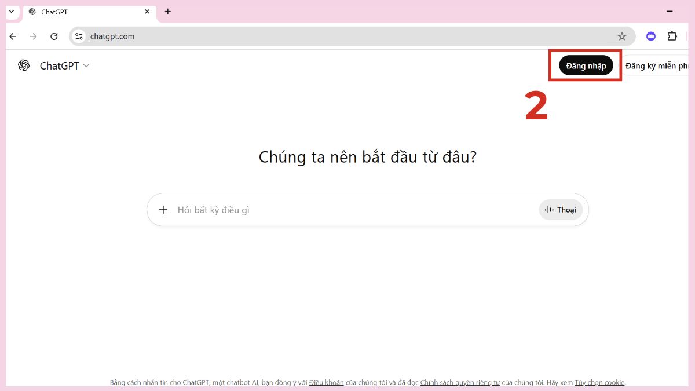Click the purple robot extension icon
This screenshot has width=695, height=391.
[650, 36]
